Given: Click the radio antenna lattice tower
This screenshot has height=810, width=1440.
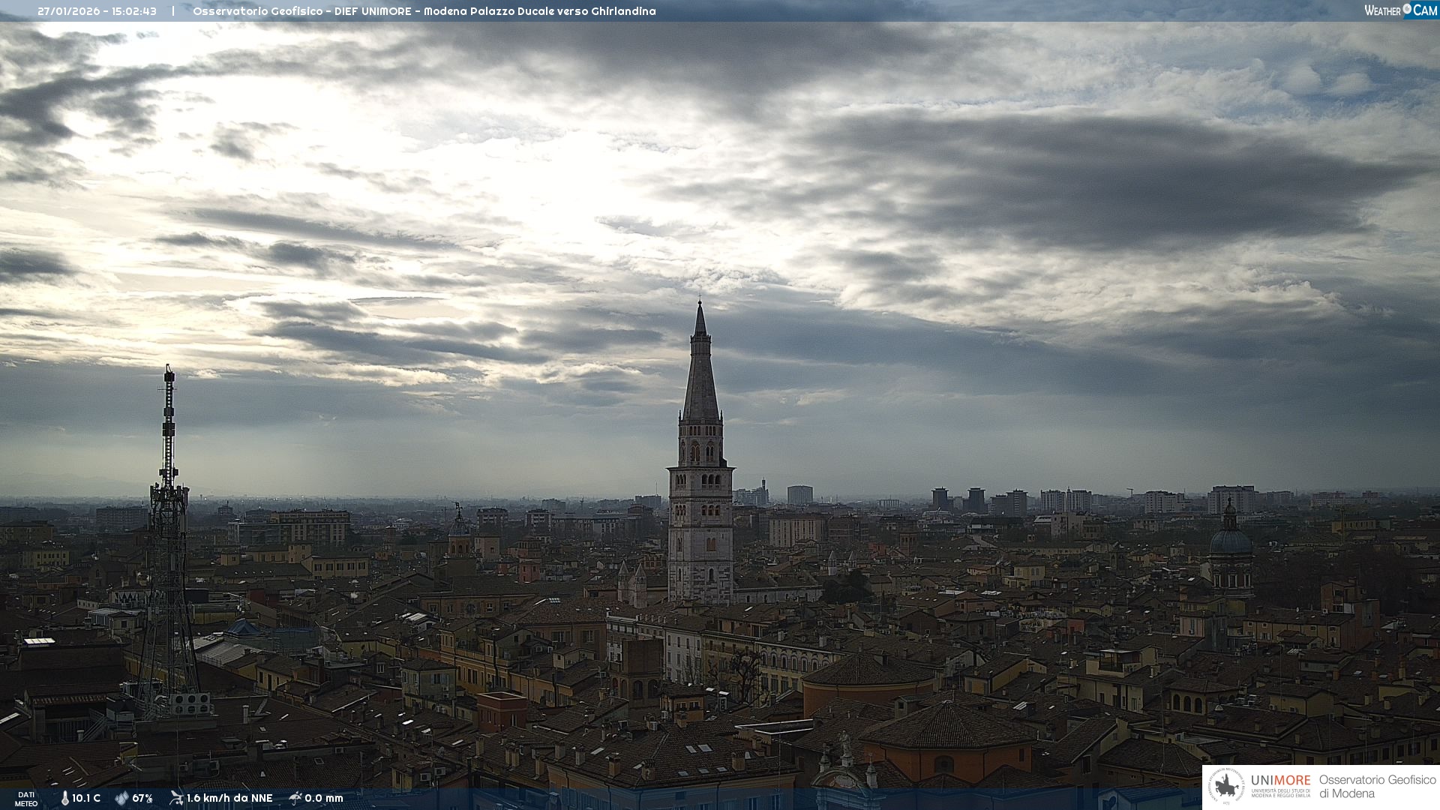Looking at the screenshot, I should click(x=168, y=525).
